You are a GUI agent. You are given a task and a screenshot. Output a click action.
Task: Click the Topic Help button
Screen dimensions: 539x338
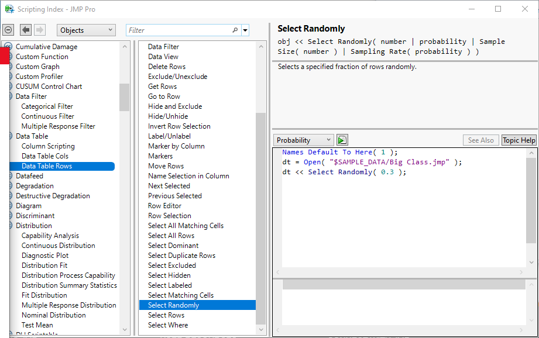pos(519,140)
